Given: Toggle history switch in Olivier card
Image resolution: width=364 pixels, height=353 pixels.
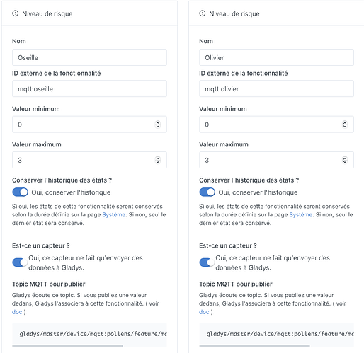Looking at the screenshot, I should (x=207, y=192).
